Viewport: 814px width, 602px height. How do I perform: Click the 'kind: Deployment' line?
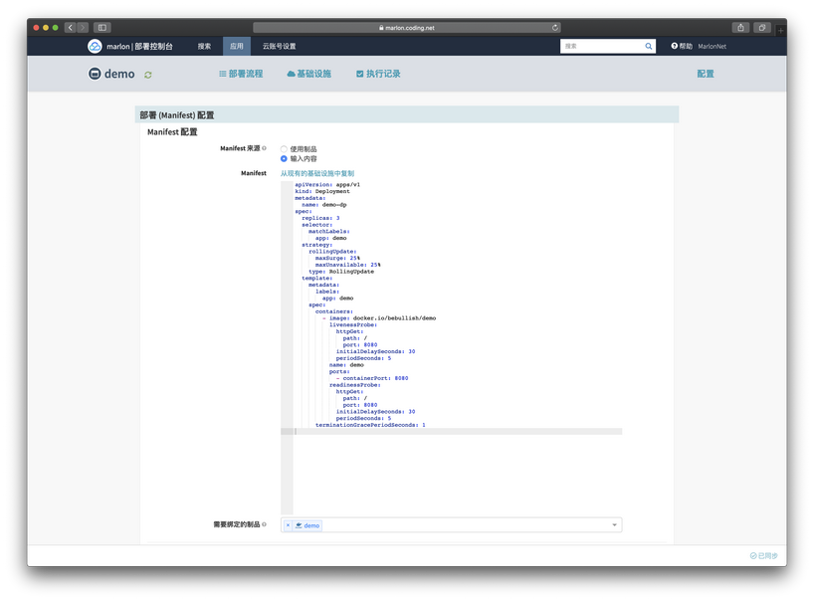321,191
